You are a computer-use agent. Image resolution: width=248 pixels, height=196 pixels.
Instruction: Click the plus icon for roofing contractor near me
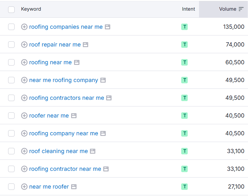coord(24,169)
